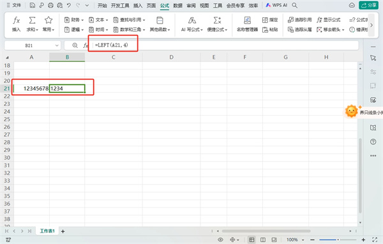This screenshot has width=383, height=244.
Task: Click the green Share button
Action: point(368,5)
